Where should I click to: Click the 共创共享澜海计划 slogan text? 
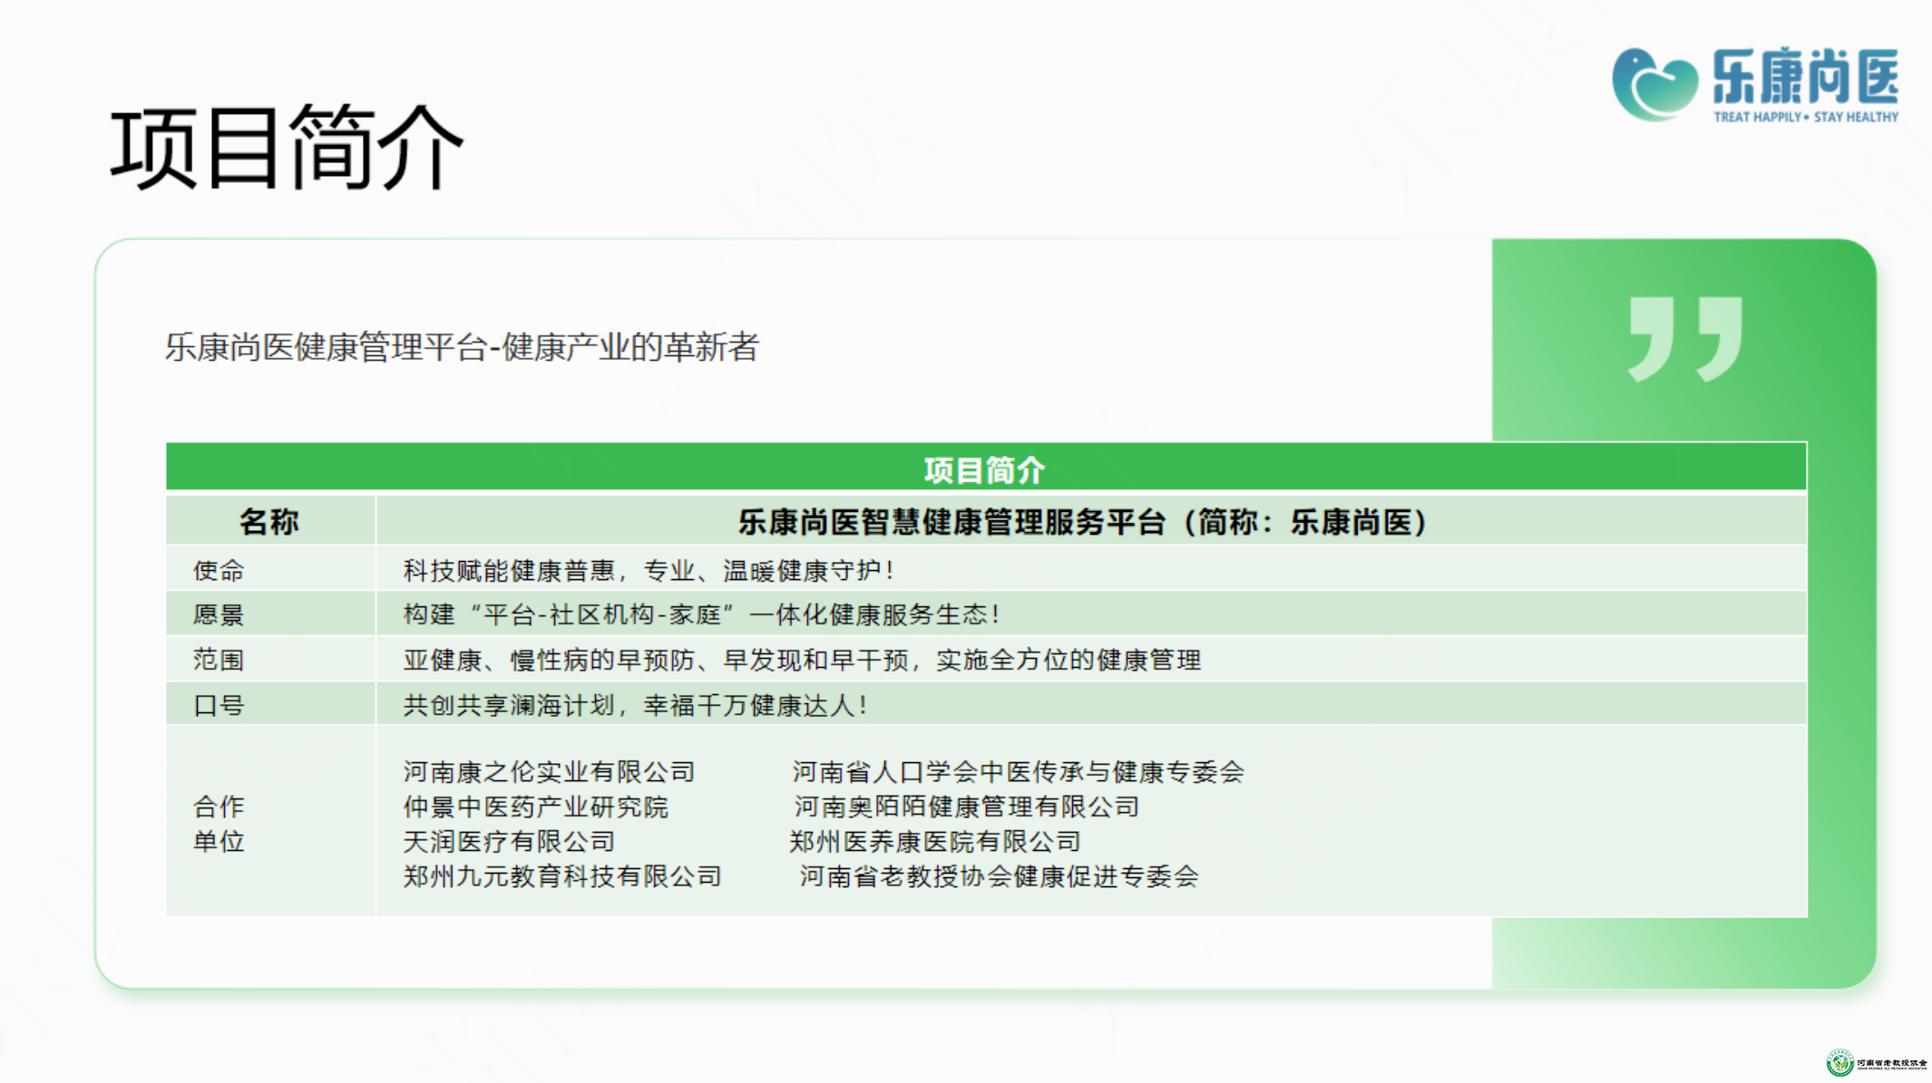point(635,705)
